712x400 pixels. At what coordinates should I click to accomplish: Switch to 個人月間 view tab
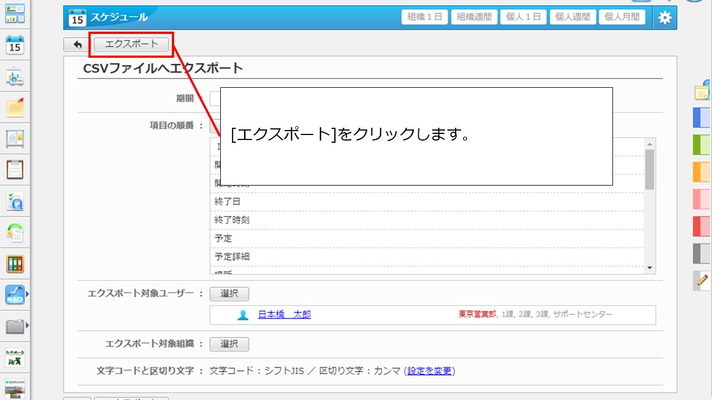pyautogui.click(x=622, y=17)
